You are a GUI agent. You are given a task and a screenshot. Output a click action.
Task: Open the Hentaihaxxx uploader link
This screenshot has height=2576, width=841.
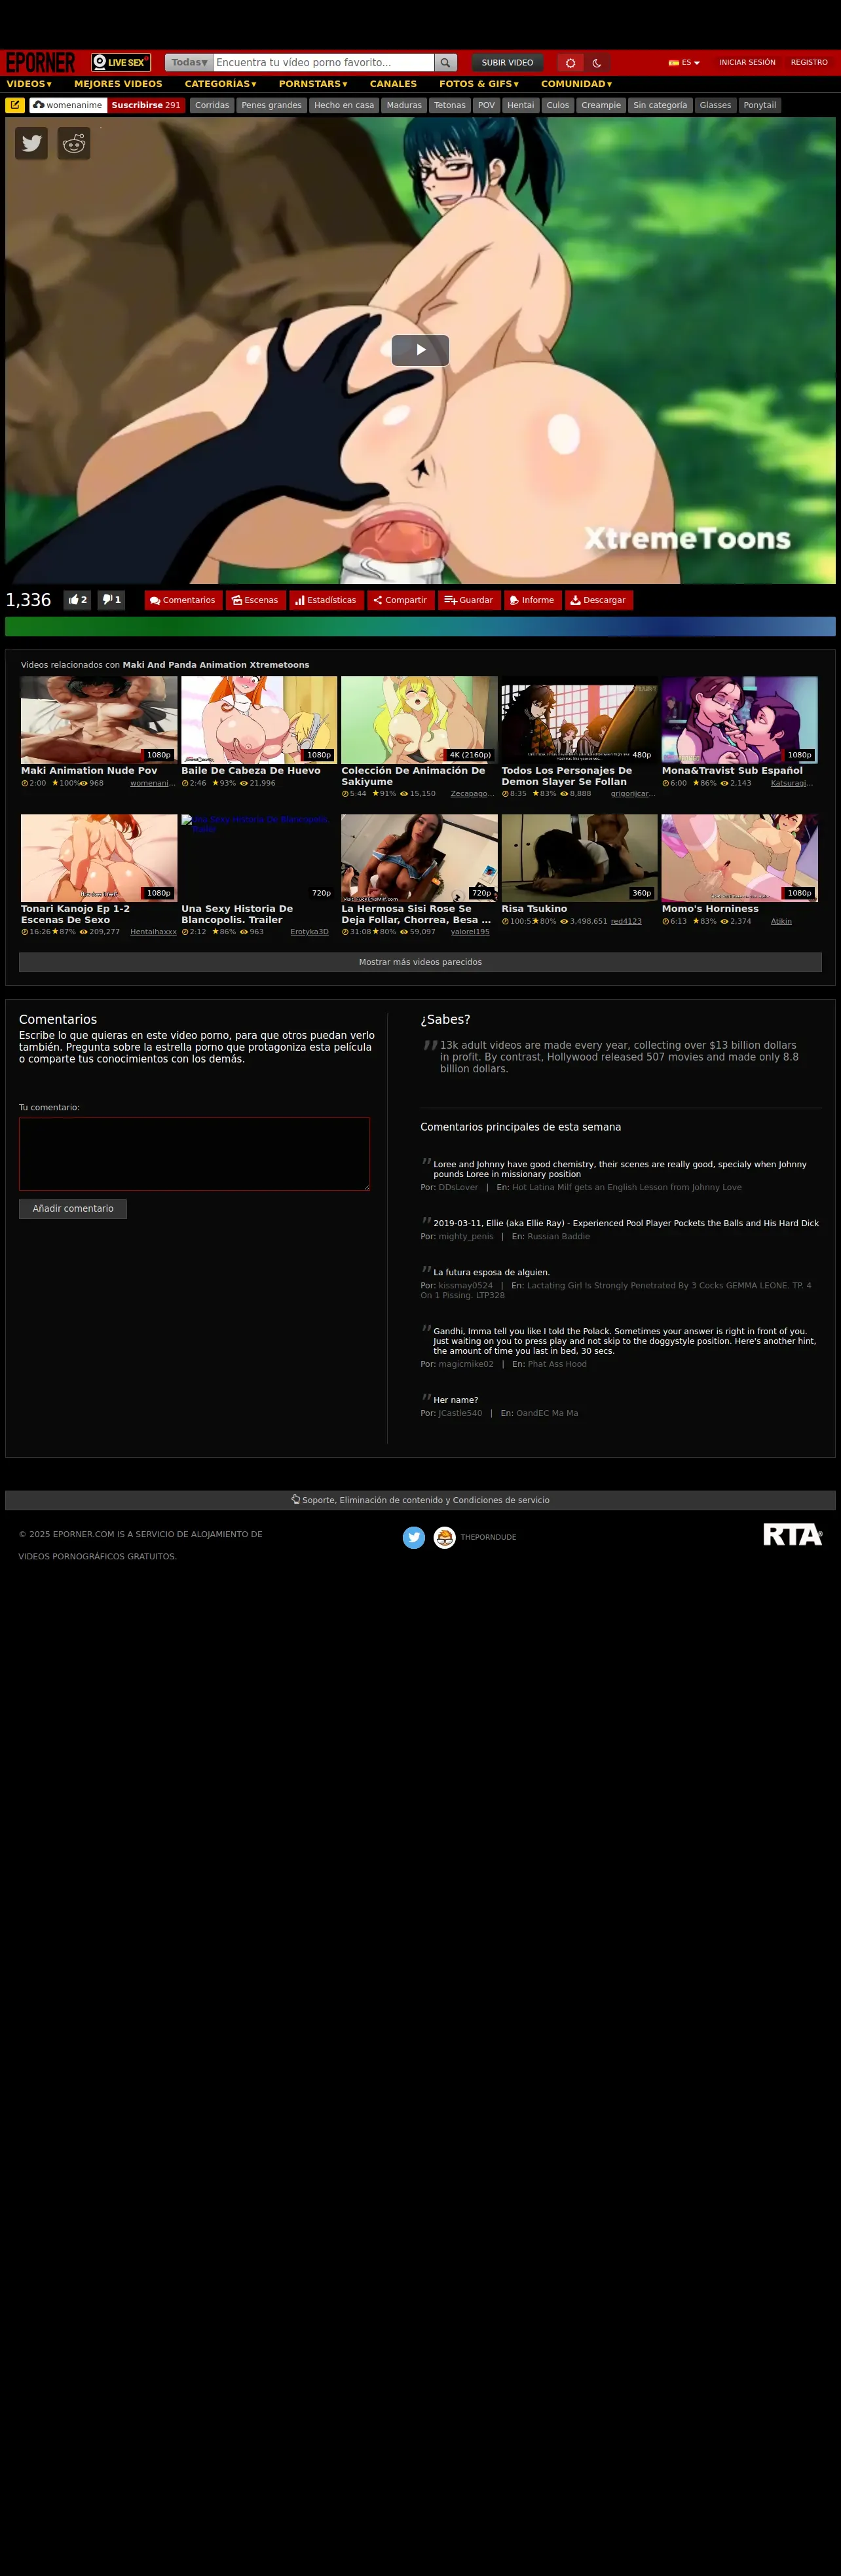[x=153, y=932]
